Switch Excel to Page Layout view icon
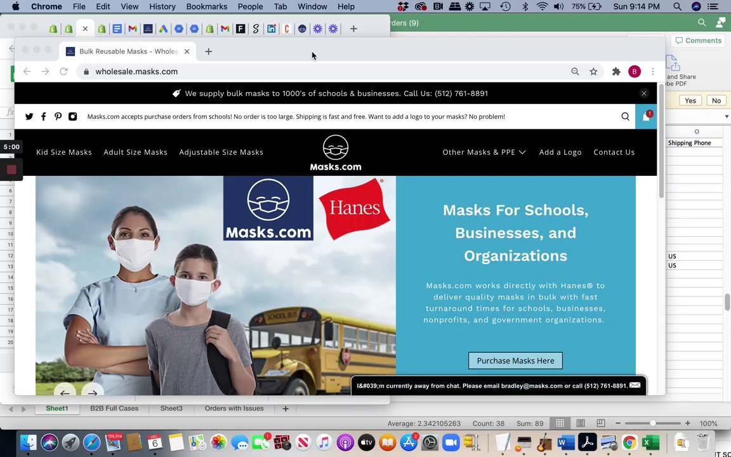Screen dimensions: 731x457 point(581,423)
